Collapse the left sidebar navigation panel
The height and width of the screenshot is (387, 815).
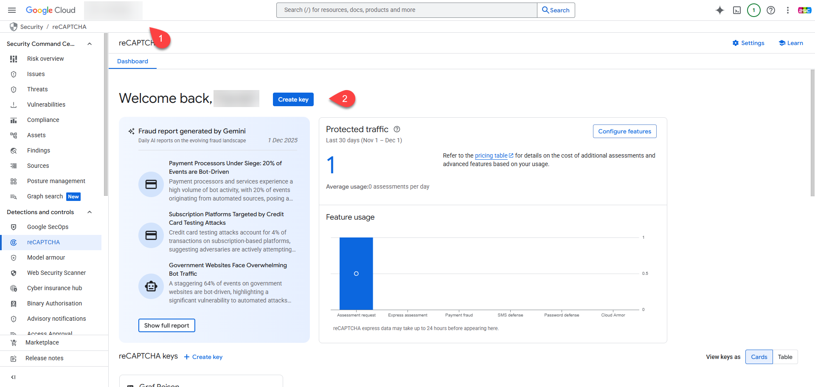point(13,377)
